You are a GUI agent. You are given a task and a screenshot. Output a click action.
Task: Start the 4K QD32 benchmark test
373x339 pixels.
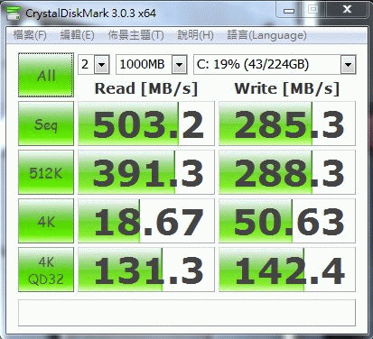(x=46, y=270)
